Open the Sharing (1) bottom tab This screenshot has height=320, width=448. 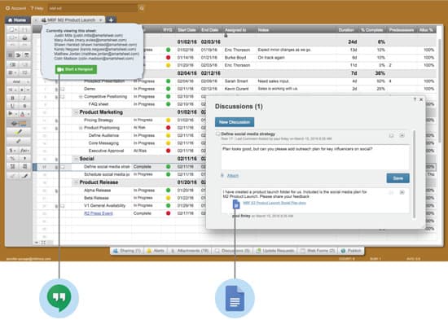(127, 251)
